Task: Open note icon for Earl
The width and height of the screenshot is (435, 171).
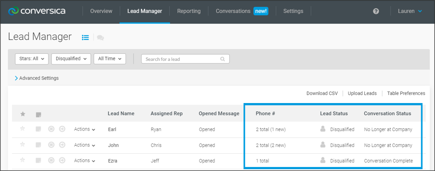Action: point(38,129)
